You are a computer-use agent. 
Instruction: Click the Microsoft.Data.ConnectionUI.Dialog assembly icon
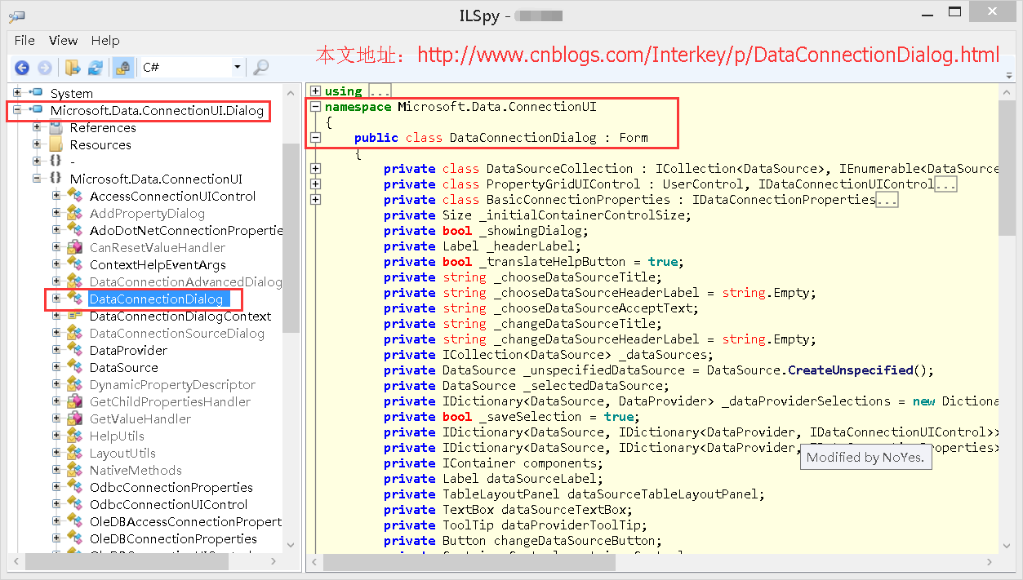36,110
